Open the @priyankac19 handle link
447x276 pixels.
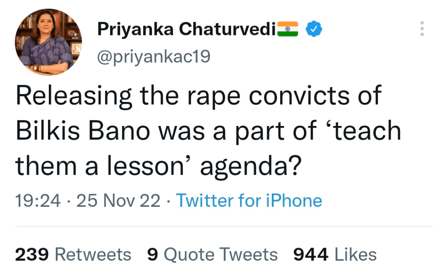point(153,56)
